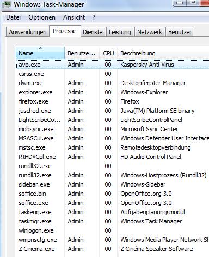Click the Windows-Sidebar description
Screen dimensions: 209x257
[x=143, y=184]
